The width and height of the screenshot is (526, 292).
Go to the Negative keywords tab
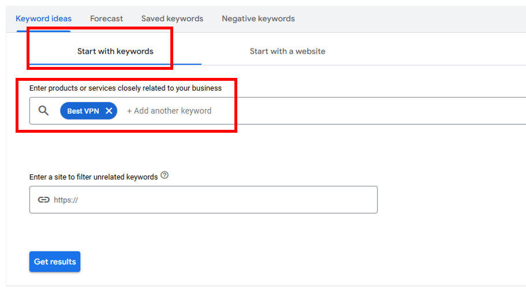(x=258, y=18)
